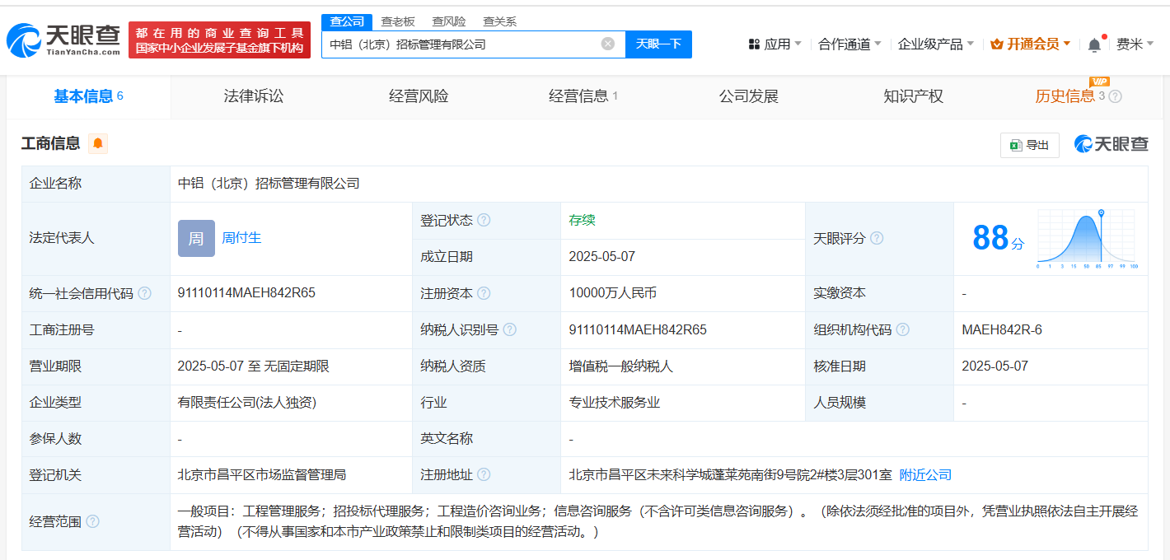Click the company name search input field
Screen dimensions: 1170x560
click(461, 44)
